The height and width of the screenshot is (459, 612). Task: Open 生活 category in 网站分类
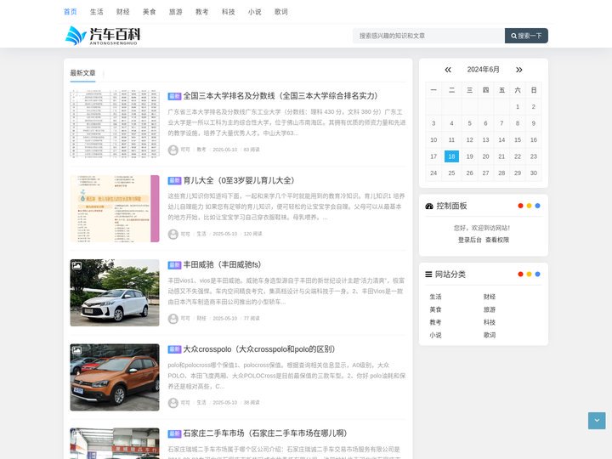435,297
